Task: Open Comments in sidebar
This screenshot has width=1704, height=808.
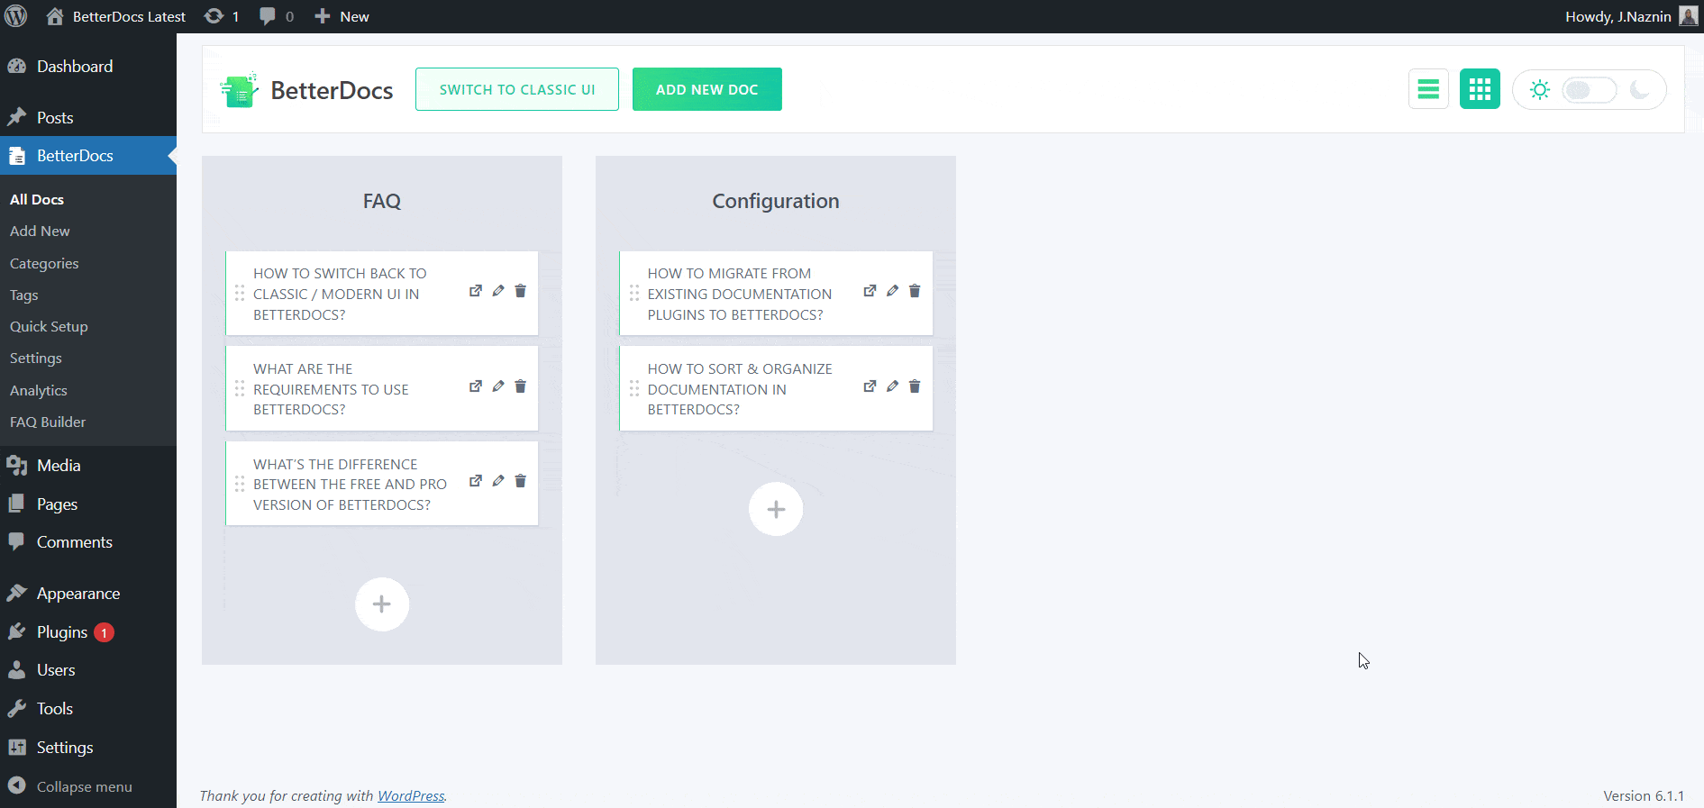Action: 88,542
